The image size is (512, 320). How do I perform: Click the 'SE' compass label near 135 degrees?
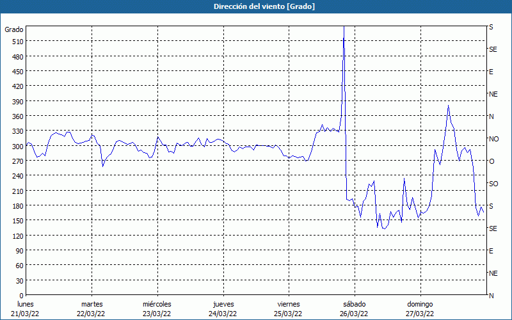pos(493,228)
